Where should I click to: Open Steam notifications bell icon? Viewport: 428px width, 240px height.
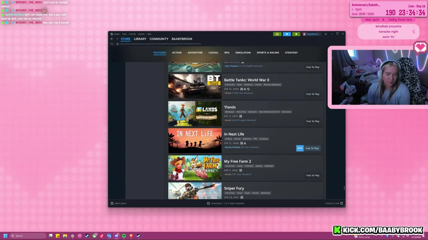[x=296, y=34]
